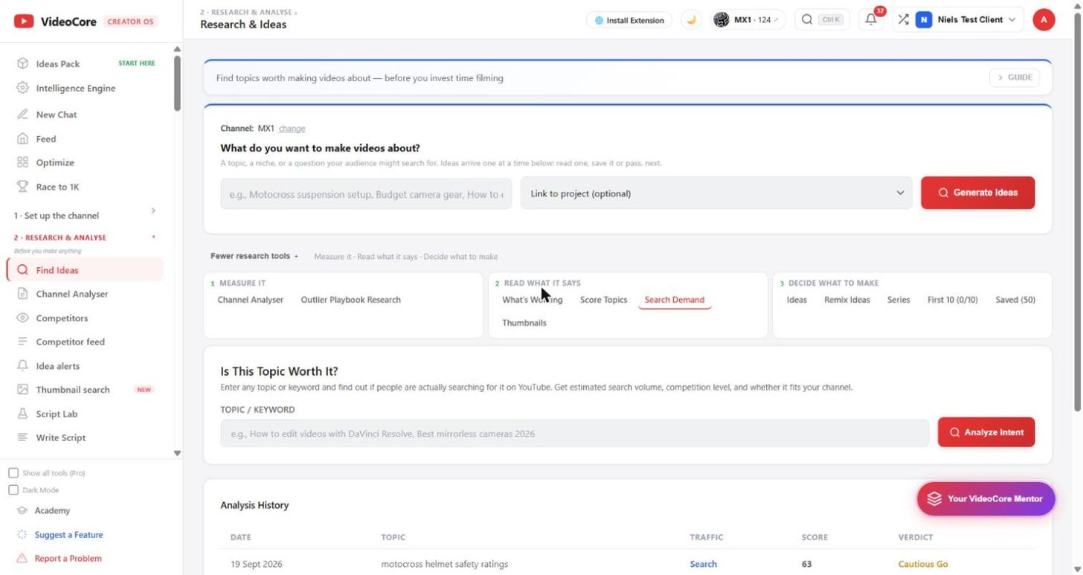The image size is (1083, 575).
Task: Open Link to project dropdown
Action: [x=716, y=193]
